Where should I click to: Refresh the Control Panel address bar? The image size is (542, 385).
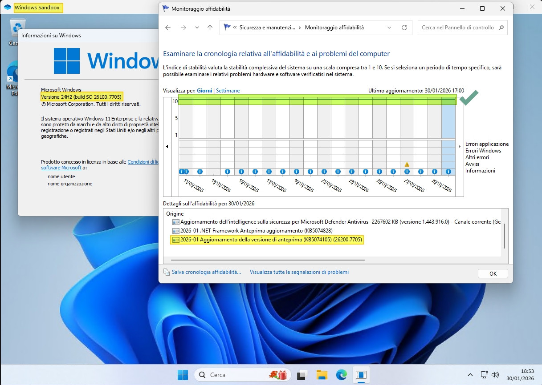(x=404, y=28)
